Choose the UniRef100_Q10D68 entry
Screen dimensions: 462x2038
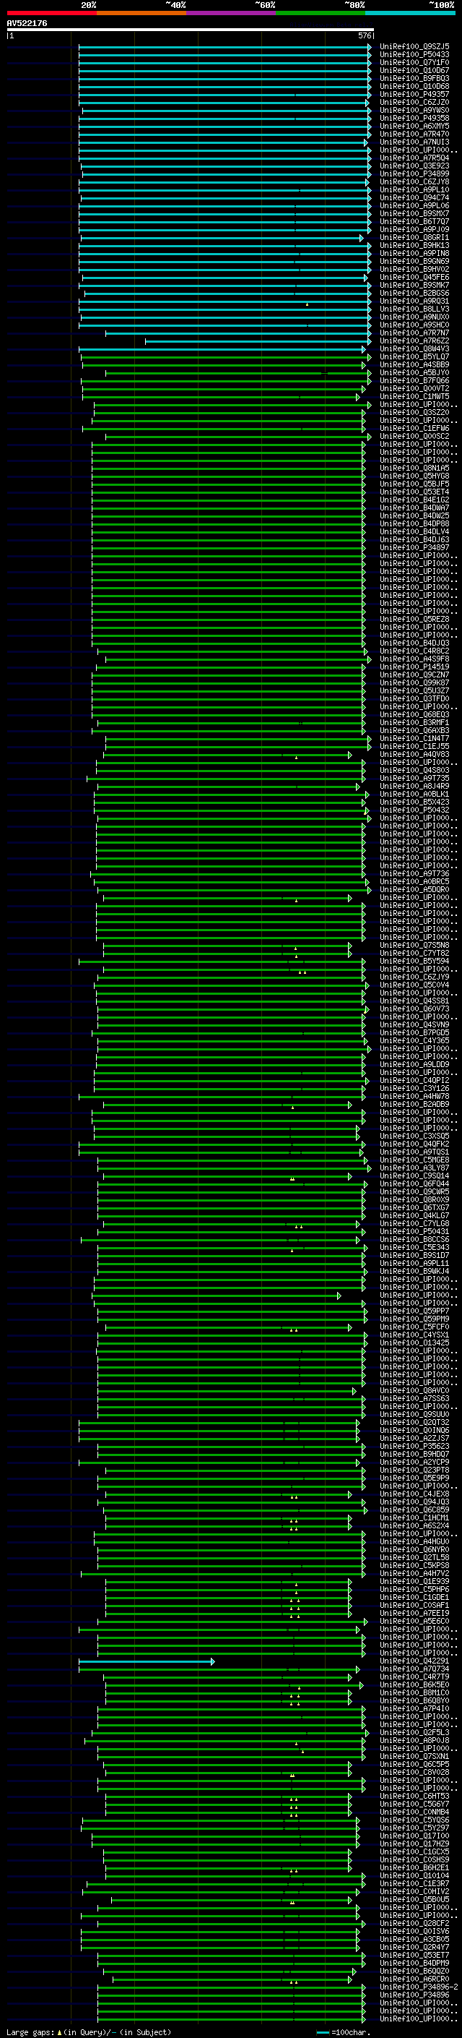click(x=414, y=86)
